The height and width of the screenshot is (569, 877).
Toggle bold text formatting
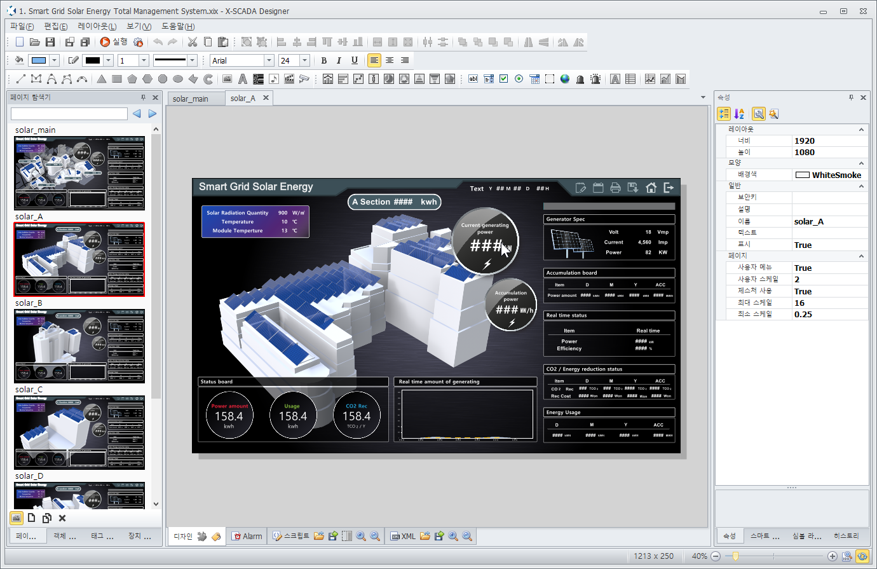click(x=323, y=60)
